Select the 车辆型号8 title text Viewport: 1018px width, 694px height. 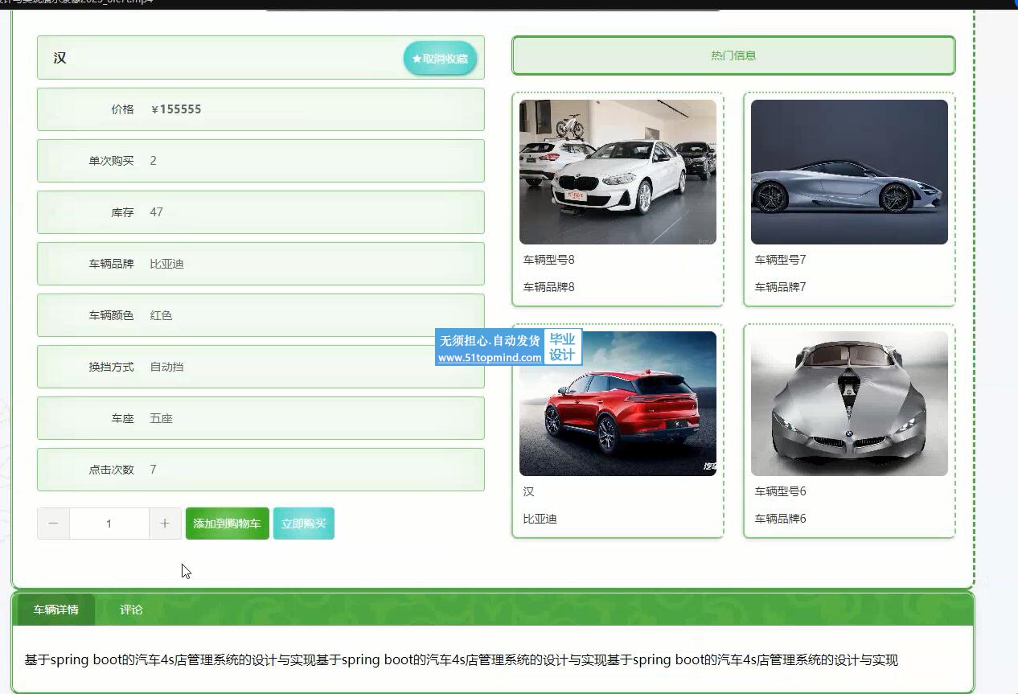[548, 260]
